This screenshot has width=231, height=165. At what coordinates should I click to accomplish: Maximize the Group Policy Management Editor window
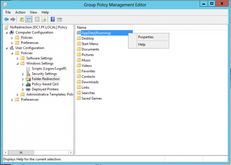212,4
